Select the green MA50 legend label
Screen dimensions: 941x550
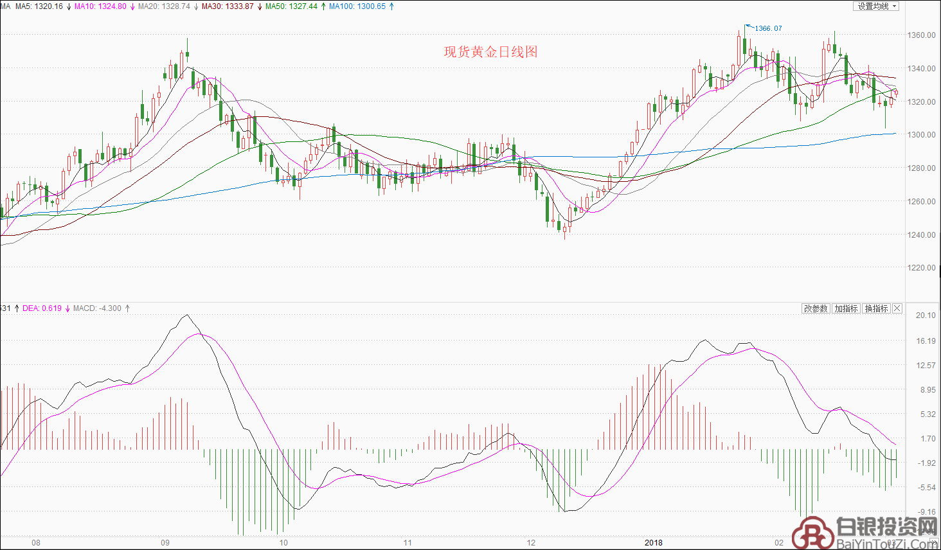[291, 6]
